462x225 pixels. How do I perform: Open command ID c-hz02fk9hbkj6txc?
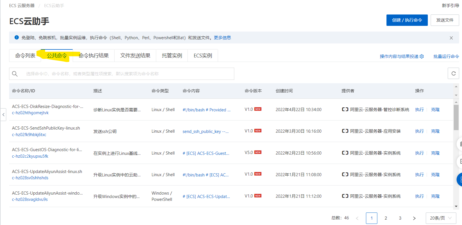tap(29, 135)
